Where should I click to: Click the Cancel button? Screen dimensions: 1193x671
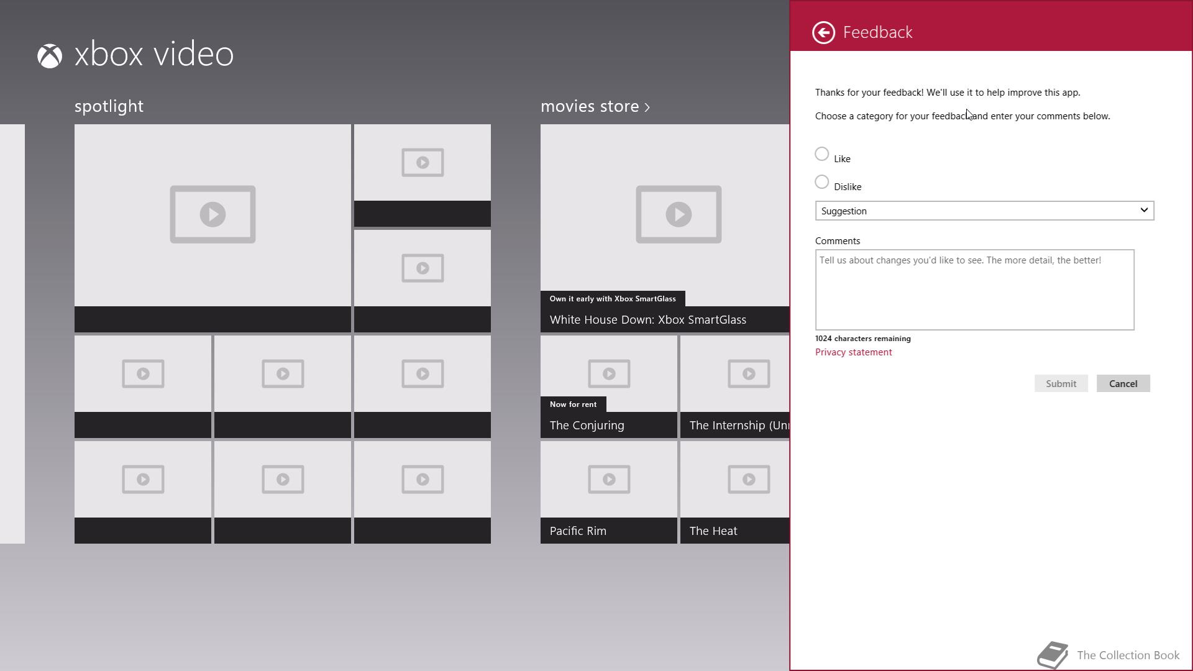click(x=1123, y=383)
